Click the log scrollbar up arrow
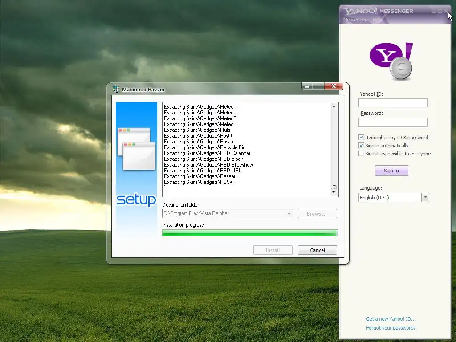This screenshot has height=342, width=456. point(334,106)
